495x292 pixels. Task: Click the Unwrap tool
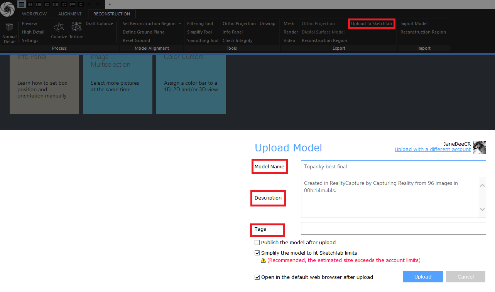[x=267, y=23]
